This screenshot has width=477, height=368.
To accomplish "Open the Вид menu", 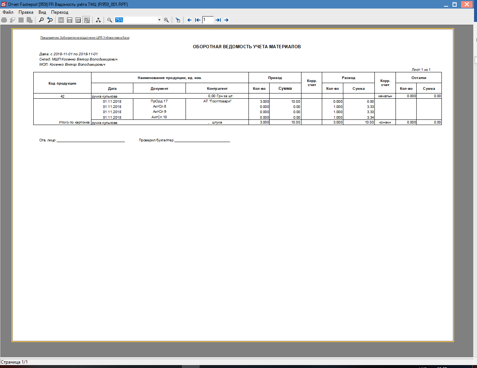I will pyautogui.click(x=42, y=12).
